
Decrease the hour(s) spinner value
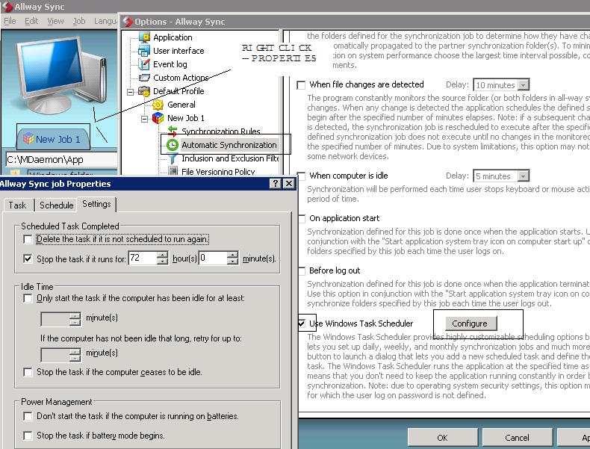click(163, 261)
